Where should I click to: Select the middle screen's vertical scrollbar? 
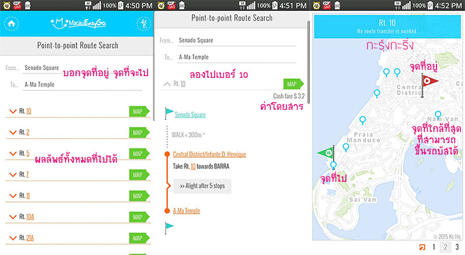pyautogui.click(x=309, y=62)
